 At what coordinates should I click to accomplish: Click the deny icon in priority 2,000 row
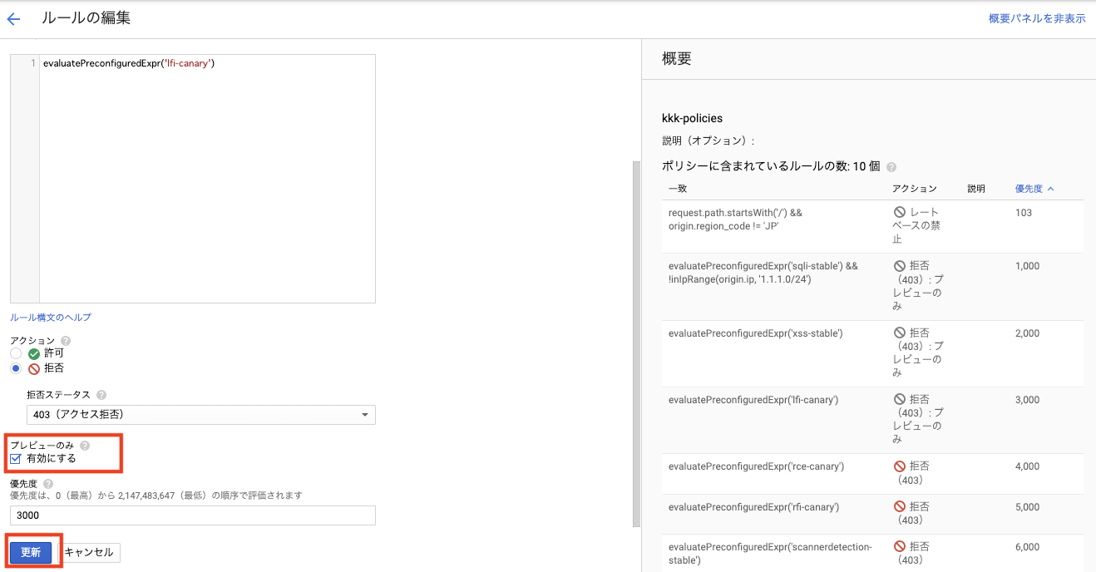(899, 333)
